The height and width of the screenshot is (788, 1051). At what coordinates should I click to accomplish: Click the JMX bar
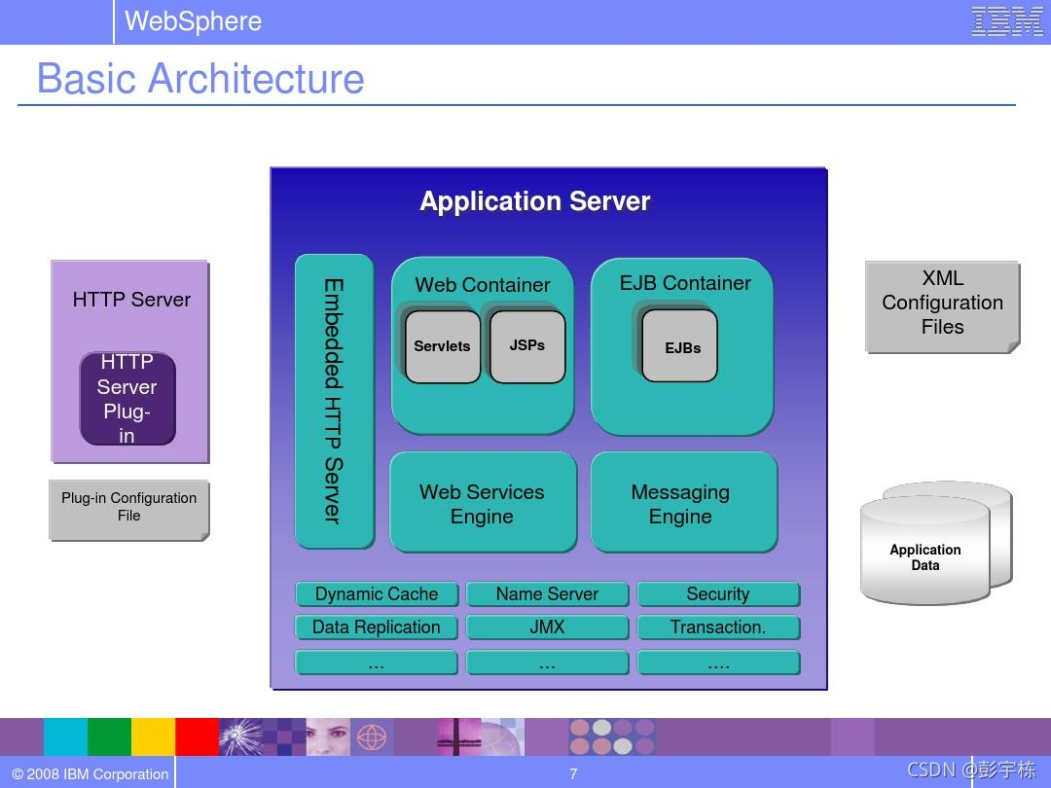click(x=547, y=627)
